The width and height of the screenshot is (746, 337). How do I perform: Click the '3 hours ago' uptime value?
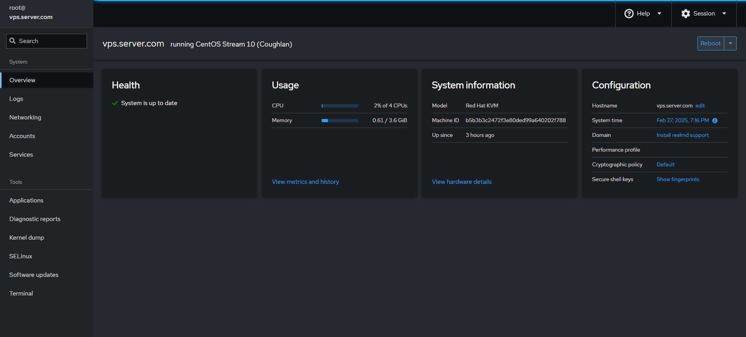(480, 135)
